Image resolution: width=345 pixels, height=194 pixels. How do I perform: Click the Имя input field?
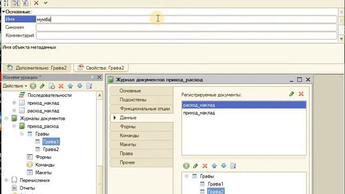[x=187, y=19]
